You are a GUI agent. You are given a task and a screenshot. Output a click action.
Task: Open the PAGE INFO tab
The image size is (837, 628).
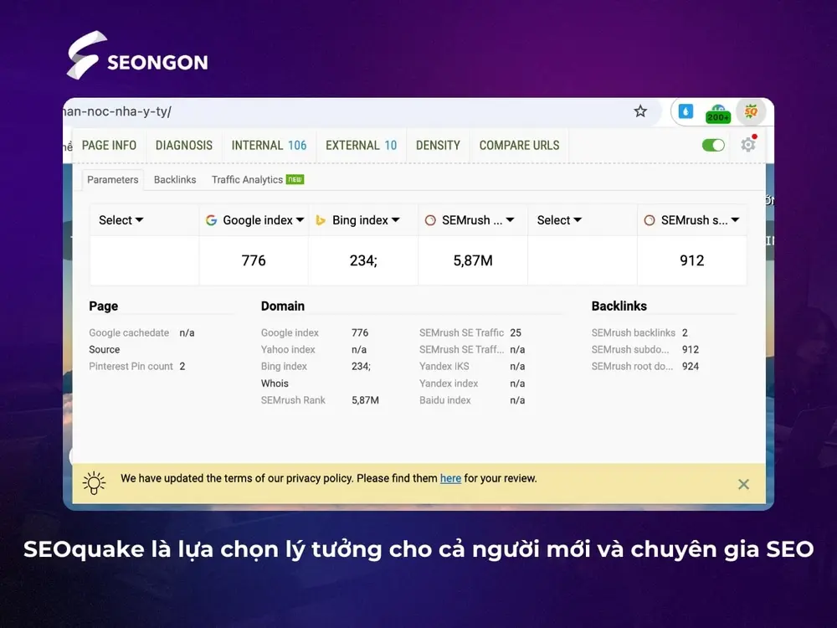coord(109,145)
